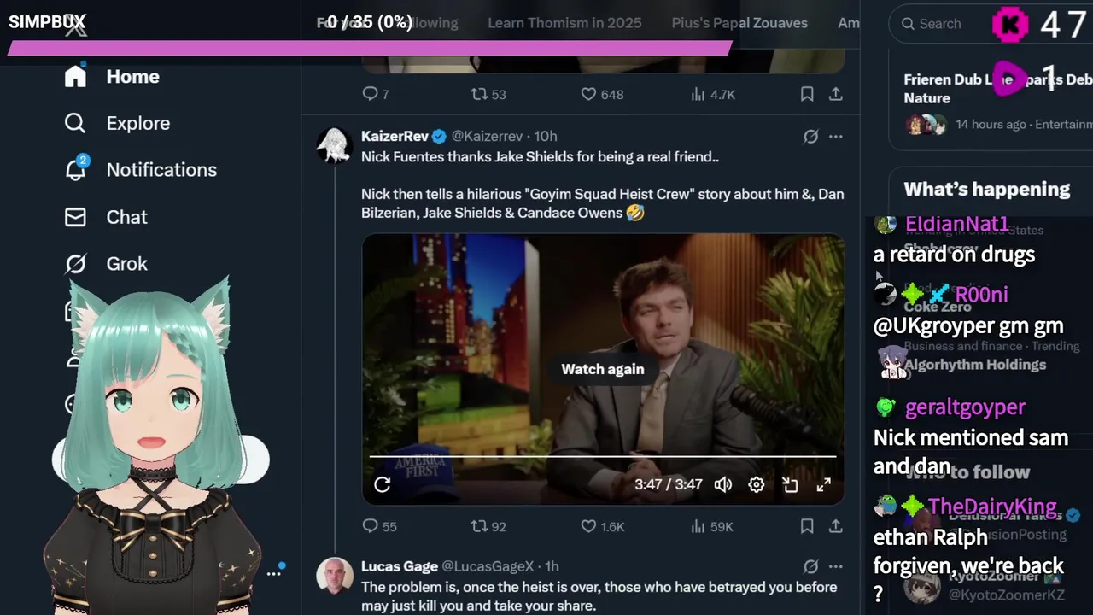The width and height of the screenshot is (1093, 615).
Task: Open Notifications in sidebar
Action: tap(140, 170)
